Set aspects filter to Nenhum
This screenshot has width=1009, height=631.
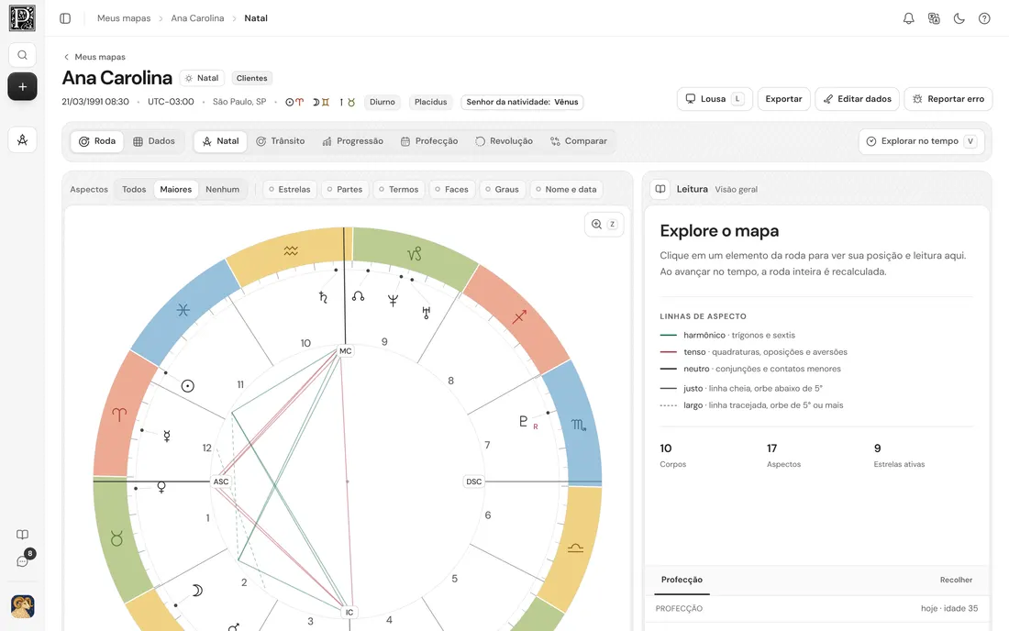coord(223,189)
